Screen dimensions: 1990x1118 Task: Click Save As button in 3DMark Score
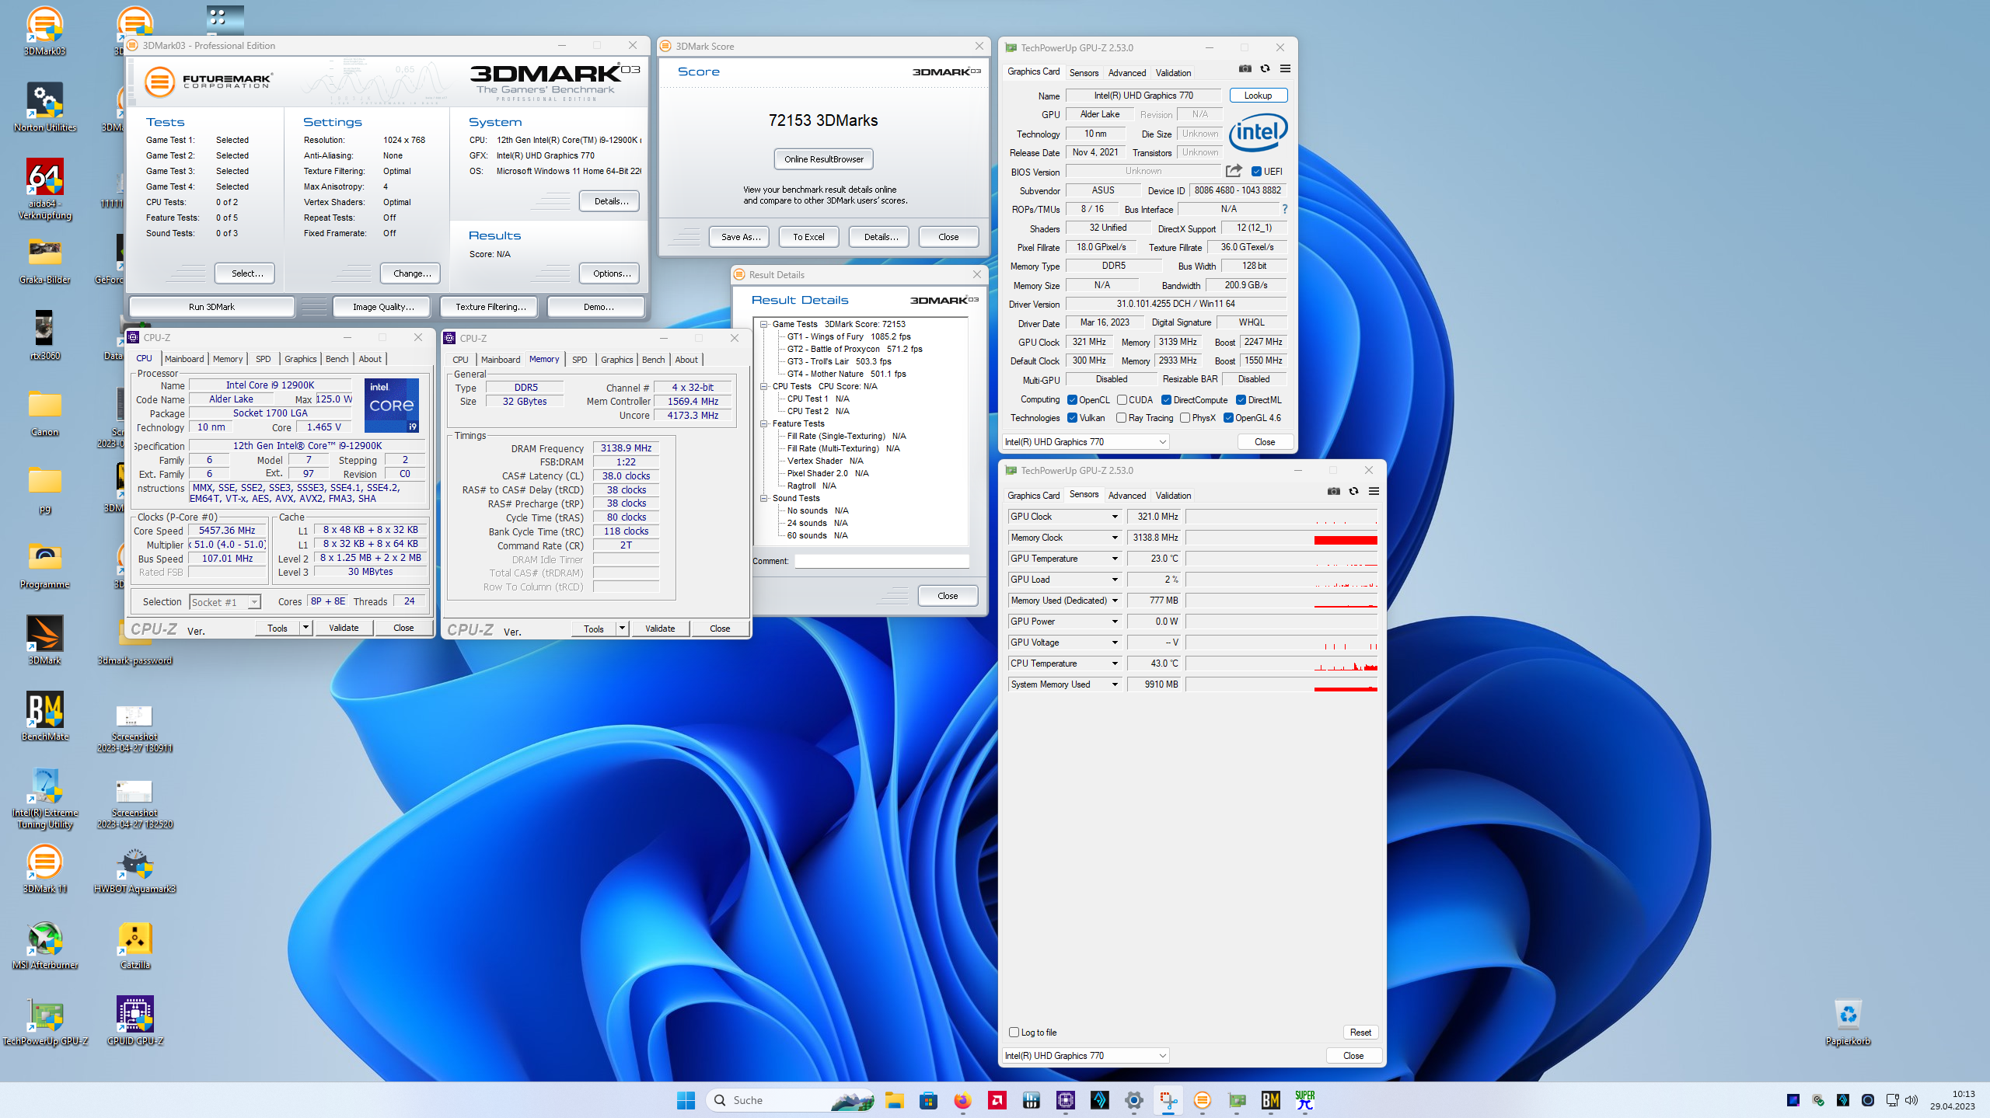740,237
